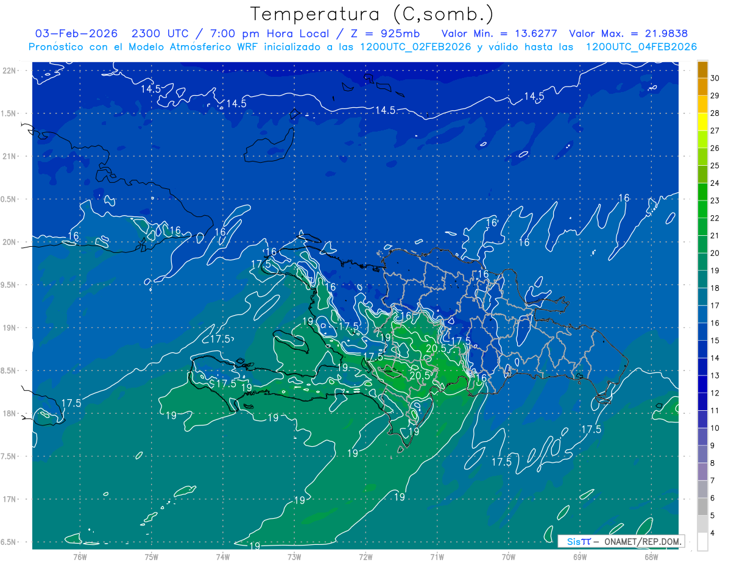Pick the yellow swatch between 27 and 28
This screenshot has height=565, width=731.
(703, 121)
